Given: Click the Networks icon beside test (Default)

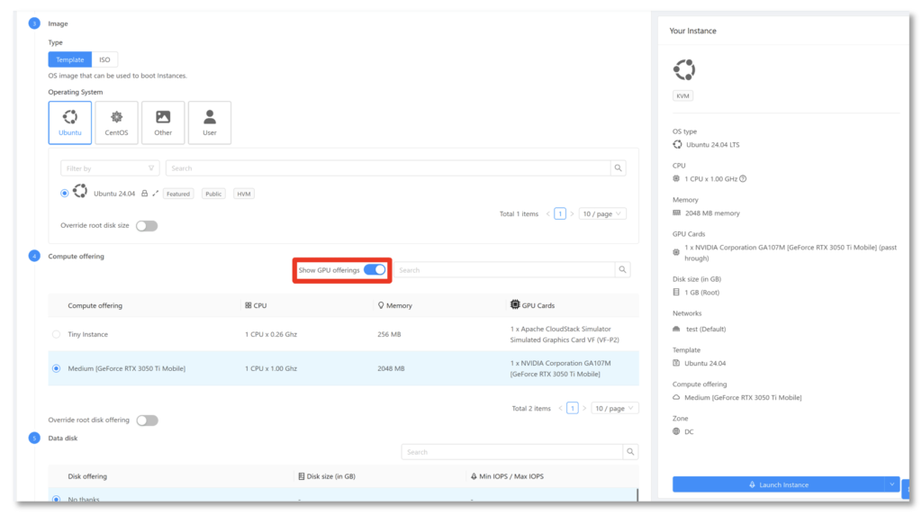Looking at the screenshot, I should click(676, 329).
